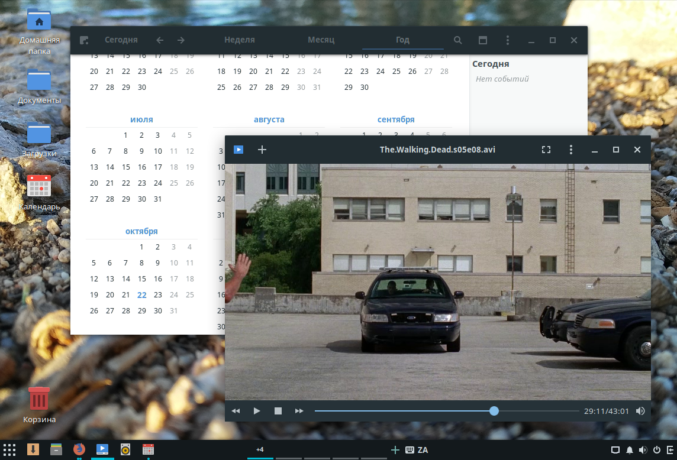
Task: Rewind the video
Action: [x=236, y=411]
